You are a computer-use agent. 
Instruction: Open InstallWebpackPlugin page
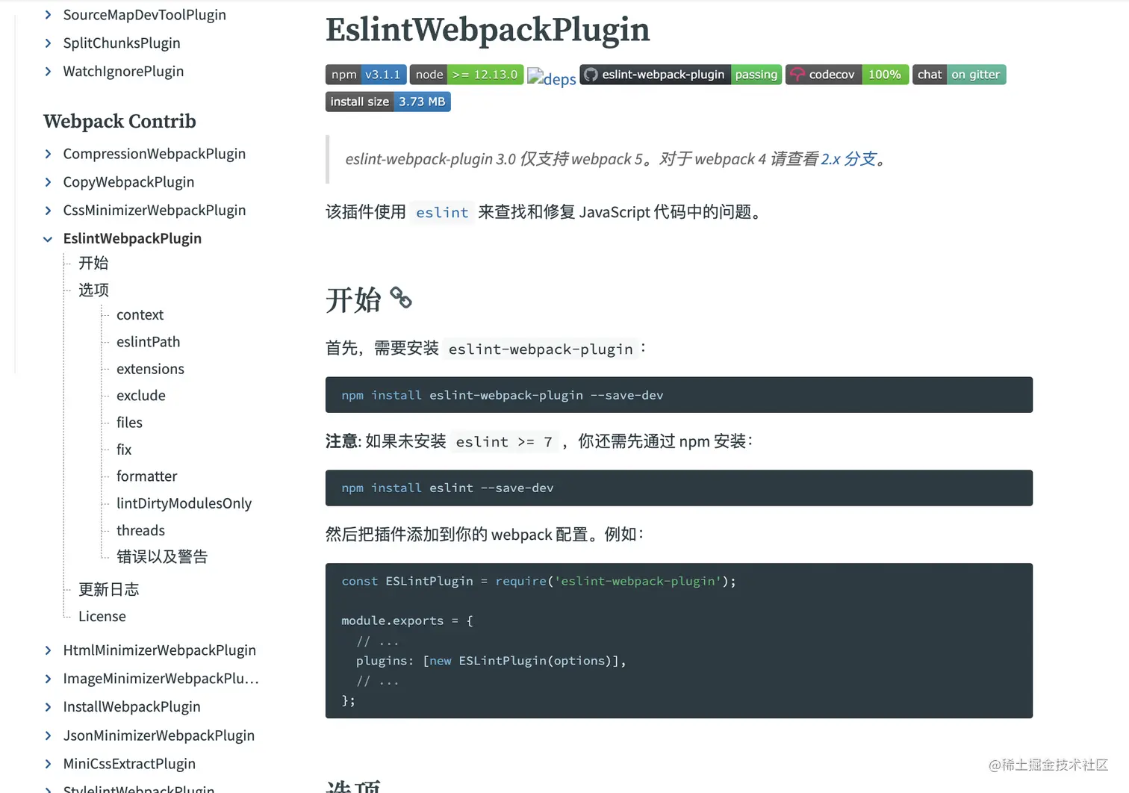[x=131, y=707]
